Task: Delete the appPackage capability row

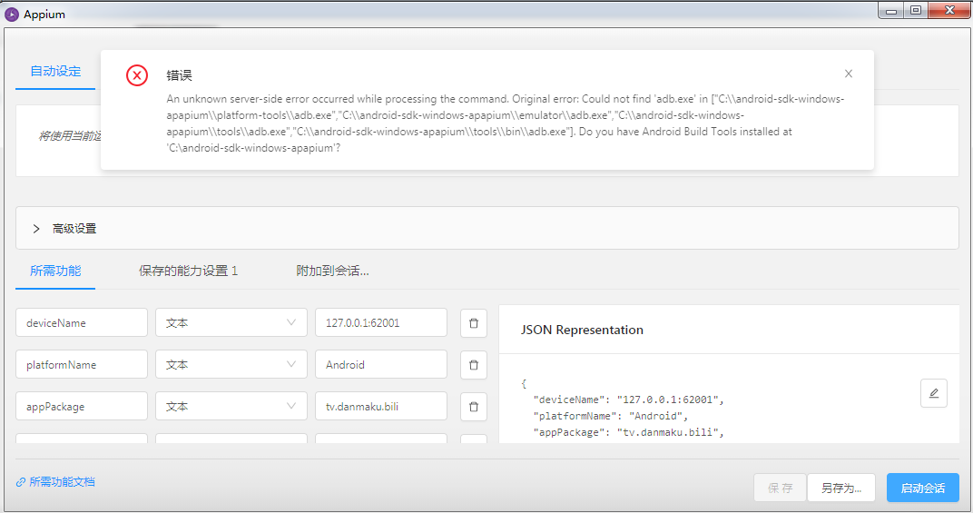Action: point(474,406)
